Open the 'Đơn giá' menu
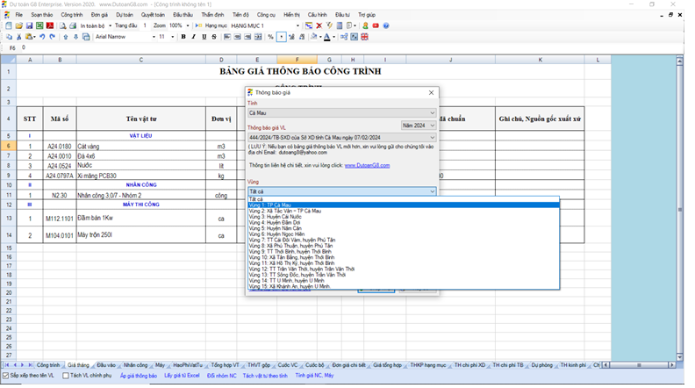Screen dimensions: 695x388 99,15
